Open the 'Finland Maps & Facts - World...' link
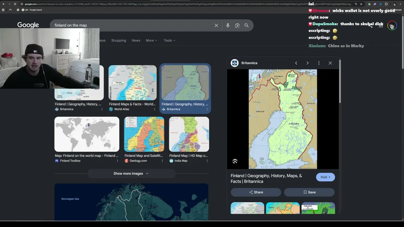Screen dimensions: 404x227 (132, 104)
